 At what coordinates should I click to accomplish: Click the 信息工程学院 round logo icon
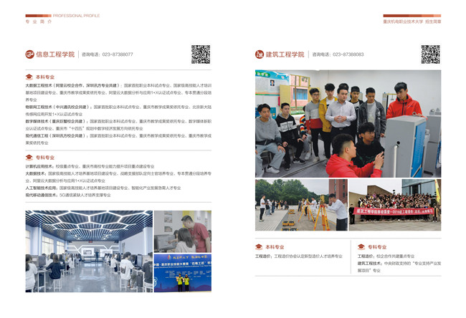[x=29, y=54]
